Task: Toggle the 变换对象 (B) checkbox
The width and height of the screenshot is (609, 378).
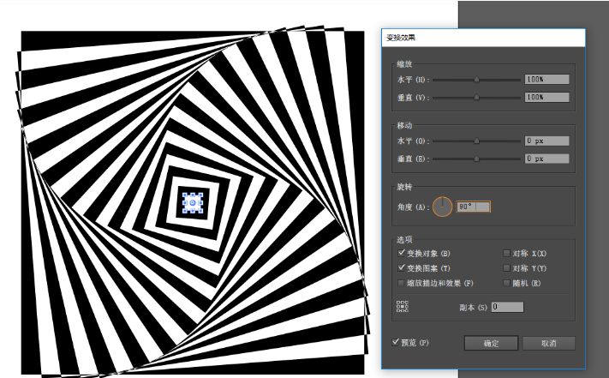Action: tap(401, 253)
